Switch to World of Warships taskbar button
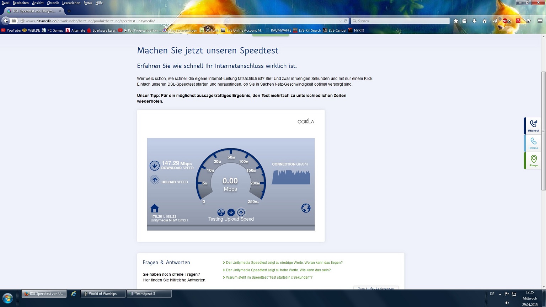The image size is (546, 307). [x=103, y=293]
